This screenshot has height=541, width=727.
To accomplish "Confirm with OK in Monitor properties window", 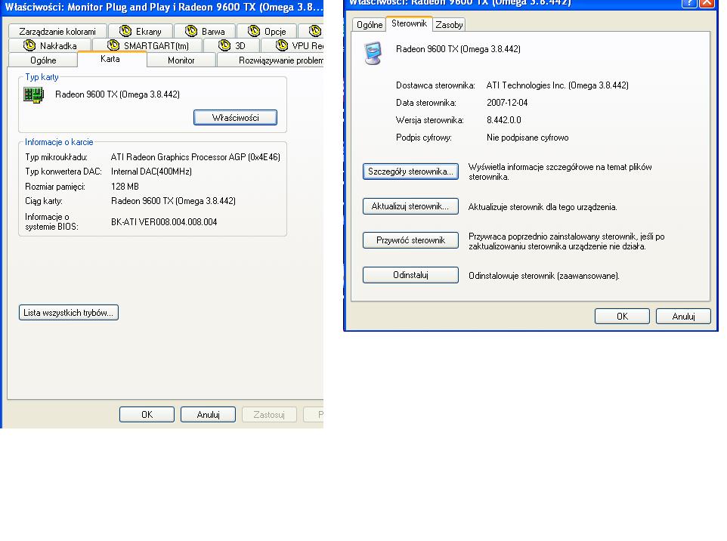I will [147, 415].
